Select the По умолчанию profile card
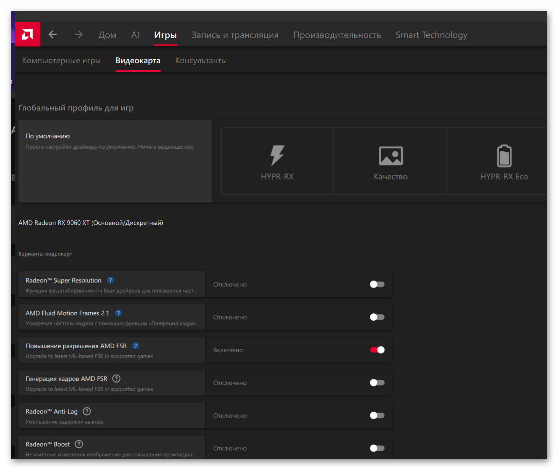 pyautogui.click(x=115, y=161)
